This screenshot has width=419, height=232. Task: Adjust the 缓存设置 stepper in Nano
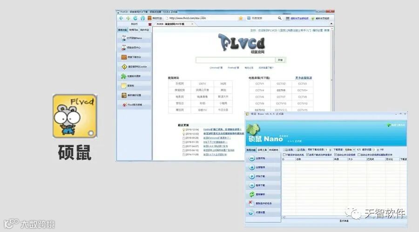click(378, 150)
